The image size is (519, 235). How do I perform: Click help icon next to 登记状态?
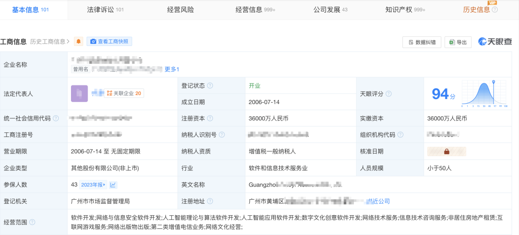pyautogui.click(x=210, y=86)
